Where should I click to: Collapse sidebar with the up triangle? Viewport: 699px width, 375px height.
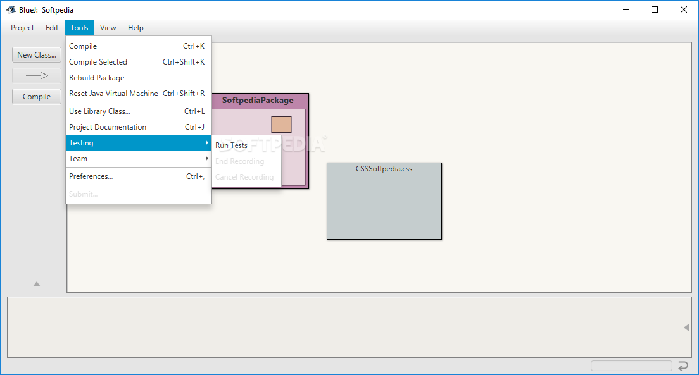click(x=37, y=284)
